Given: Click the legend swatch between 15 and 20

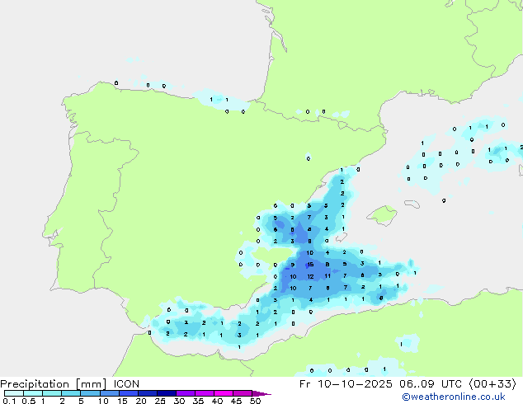Looking at the screenshot, I should pyautogui.click(x=129, y=393).
